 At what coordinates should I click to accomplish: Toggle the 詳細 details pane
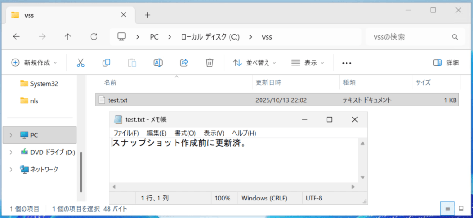click(x=446, y=63)
